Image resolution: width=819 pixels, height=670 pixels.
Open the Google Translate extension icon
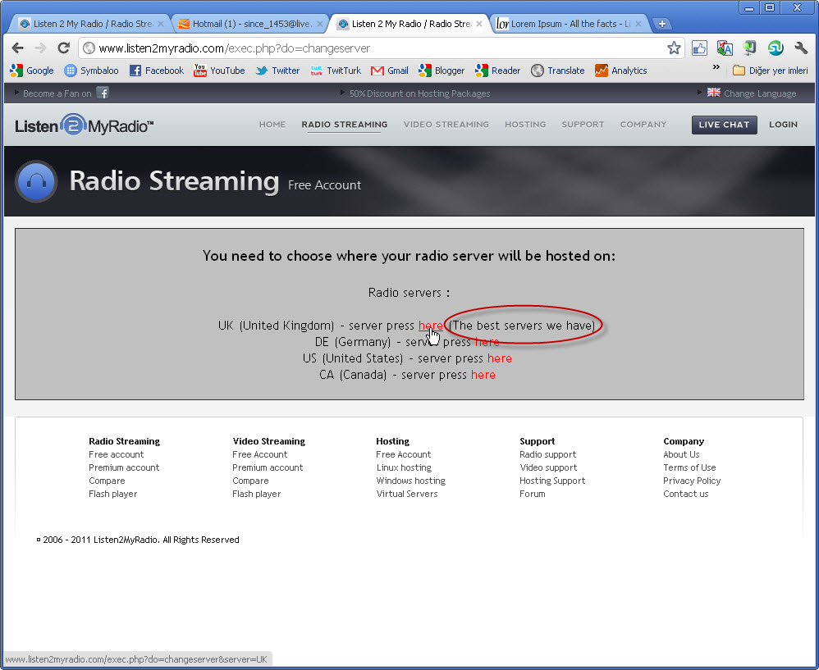(725, 48)
